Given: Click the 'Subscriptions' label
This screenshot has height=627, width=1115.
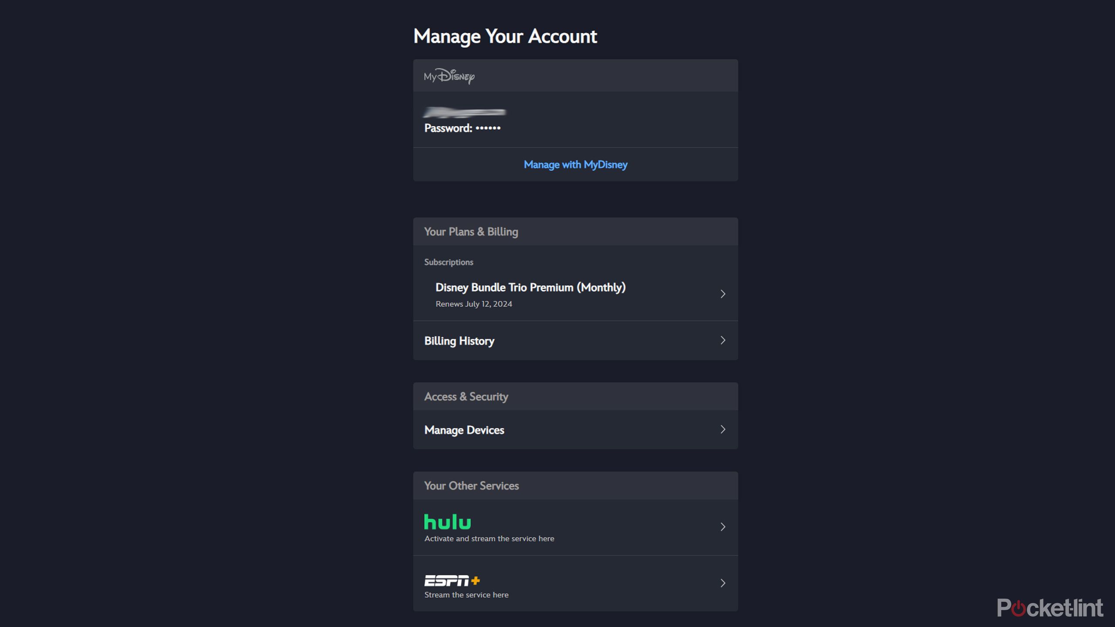Looking at the screenshot, I should click(x=449, y=262).
